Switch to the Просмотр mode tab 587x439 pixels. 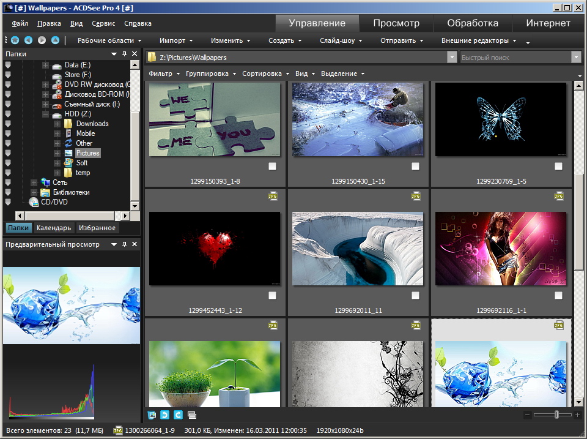coord(396,23)
